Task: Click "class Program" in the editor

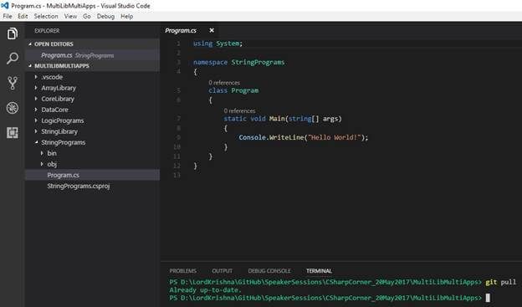Action: pyautogui.click(x=233, y=90)
